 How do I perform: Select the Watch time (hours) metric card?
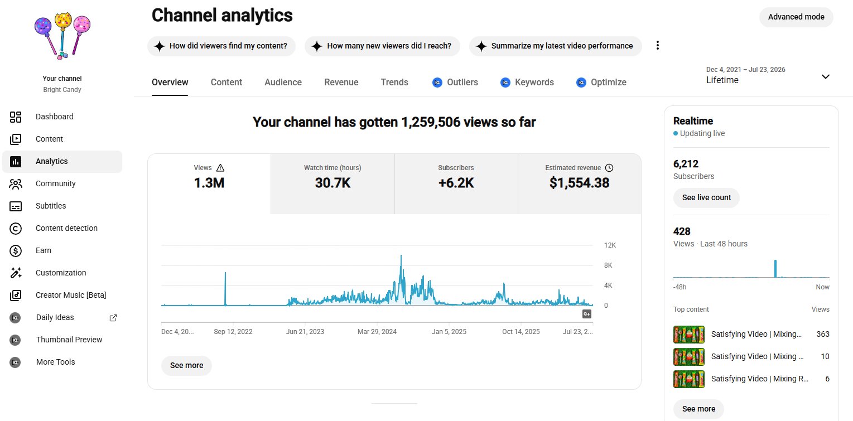332,184
